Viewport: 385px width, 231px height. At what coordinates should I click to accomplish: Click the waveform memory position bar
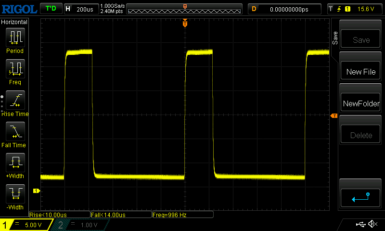[185, 9]
